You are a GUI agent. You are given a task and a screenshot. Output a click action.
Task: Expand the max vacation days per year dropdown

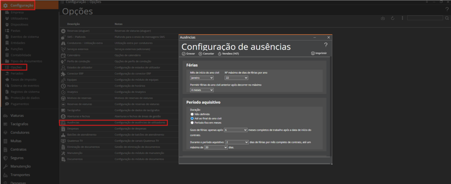click(236, 78)
